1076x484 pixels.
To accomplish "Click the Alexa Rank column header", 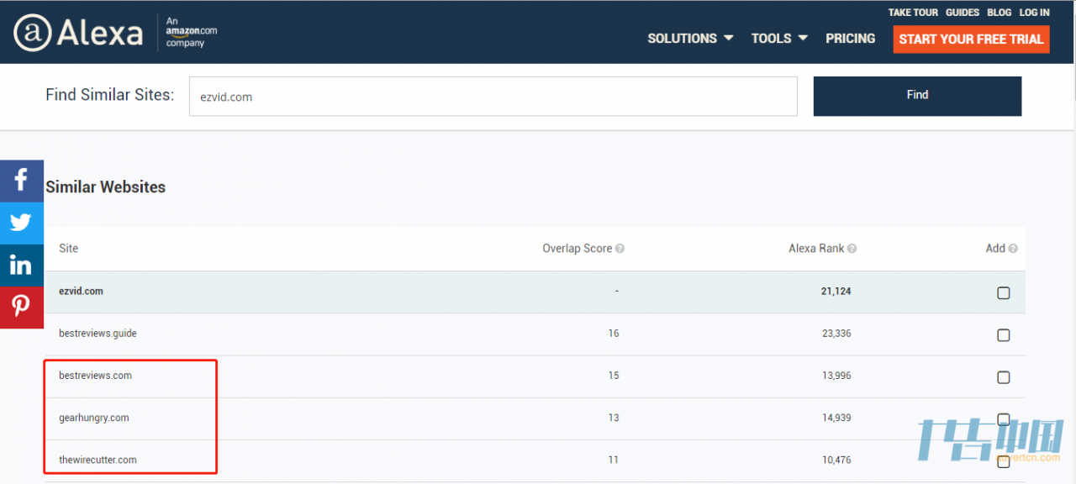I will pos(815,249).
